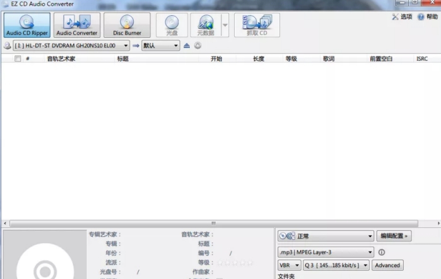Click the blue arrow next to drive selector
Image resolution: width=441 pixels, height=279 pixels.
point(136,45)
